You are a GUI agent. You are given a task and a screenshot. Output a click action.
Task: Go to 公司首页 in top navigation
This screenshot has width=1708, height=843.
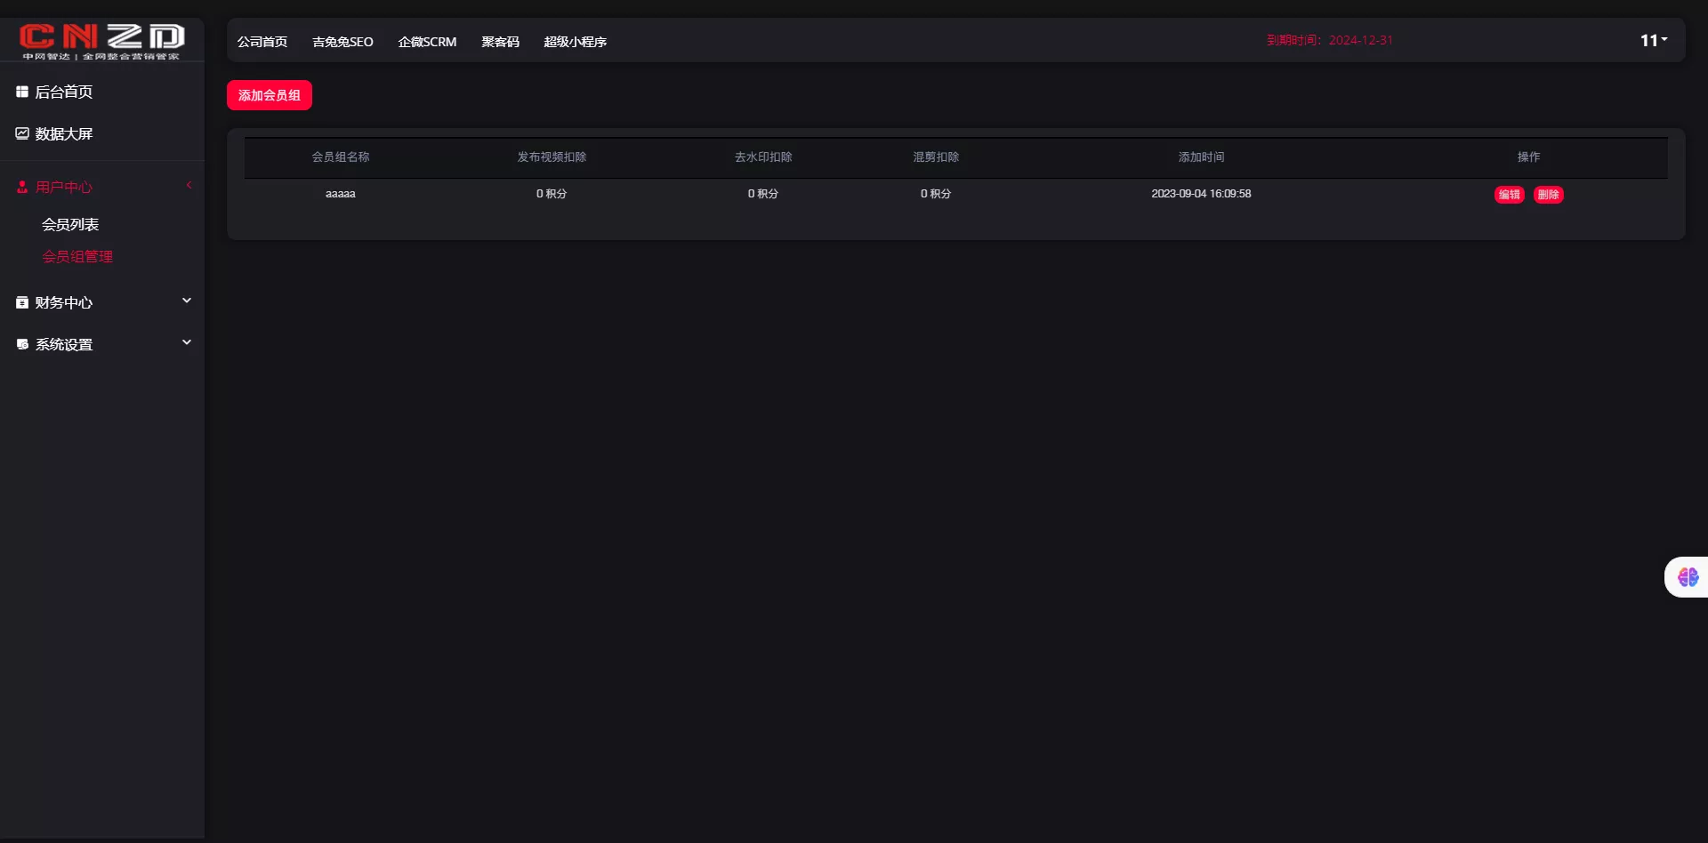[262, 42]
